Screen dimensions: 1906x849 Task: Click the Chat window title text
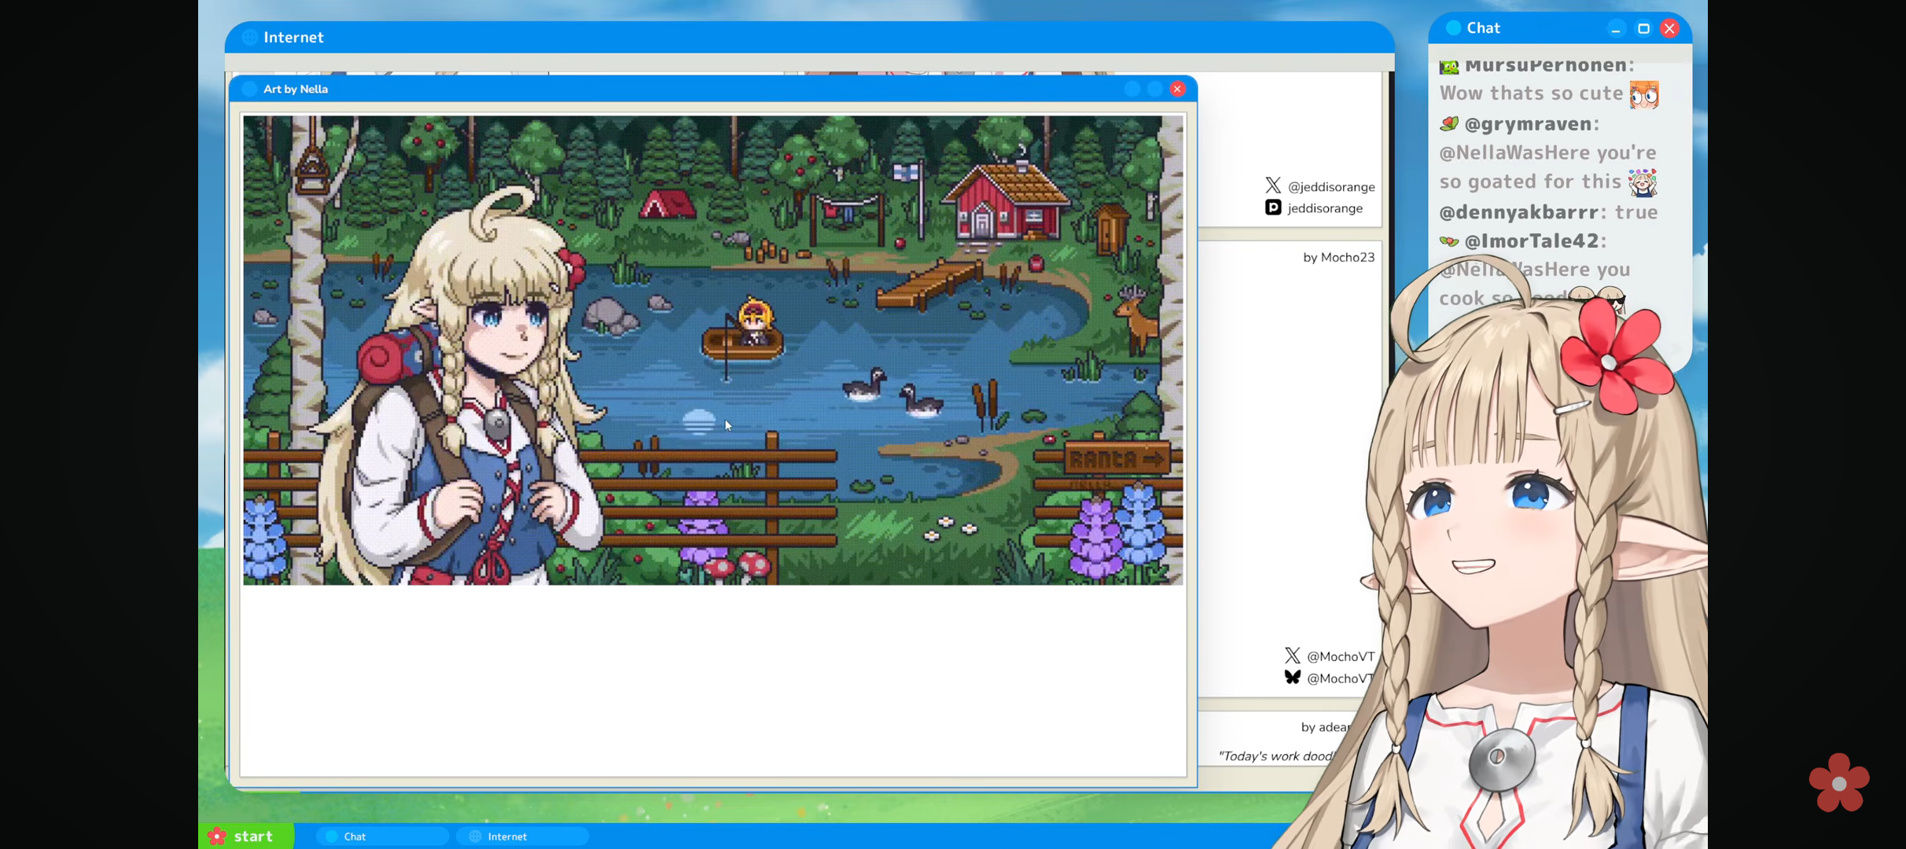tap(1484, 28)
